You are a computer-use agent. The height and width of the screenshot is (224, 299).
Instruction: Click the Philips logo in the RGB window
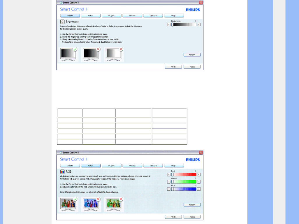pos(193,160)
